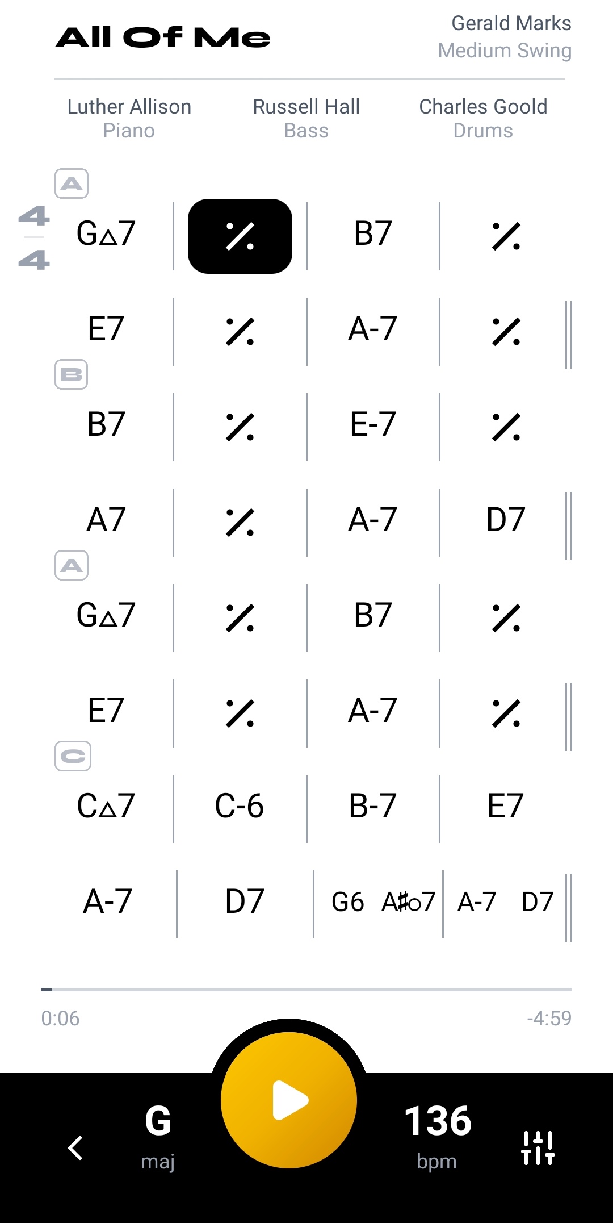This screenshot has height=1223, width=613.
Task: Select Charles Goold drums player
Action: [x=483, y=118]
